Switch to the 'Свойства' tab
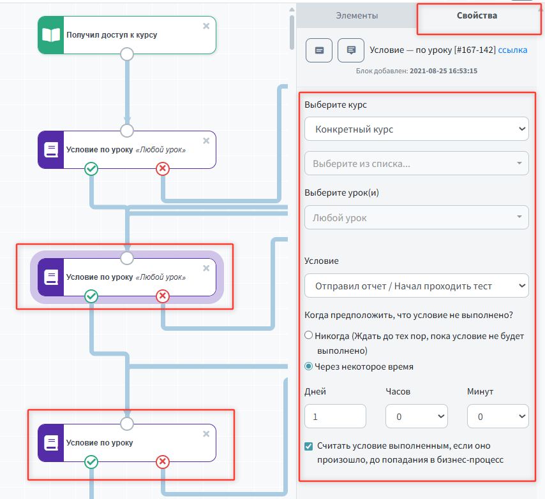 click(477, 15)
